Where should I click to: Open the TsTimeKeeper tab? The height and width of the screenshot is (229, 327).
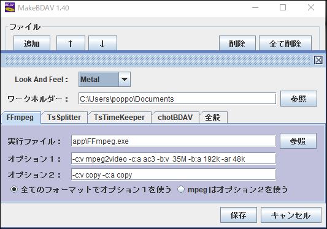coord(119,118)
